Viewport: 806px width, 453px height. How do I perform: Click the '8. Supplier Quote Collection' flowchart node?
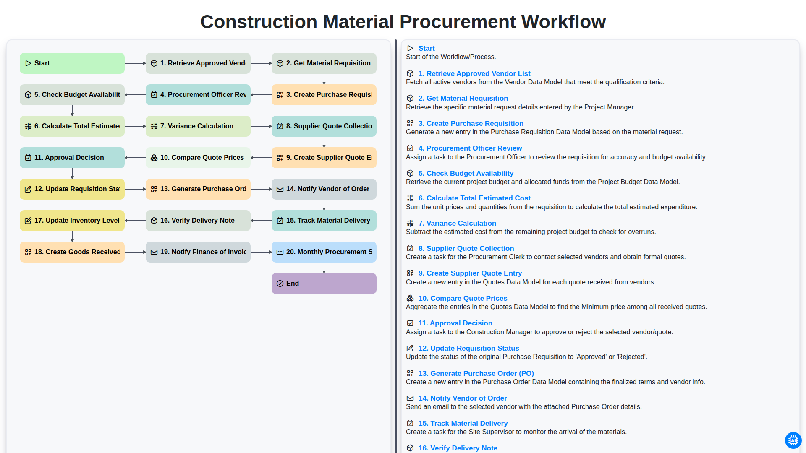point(324,126)
